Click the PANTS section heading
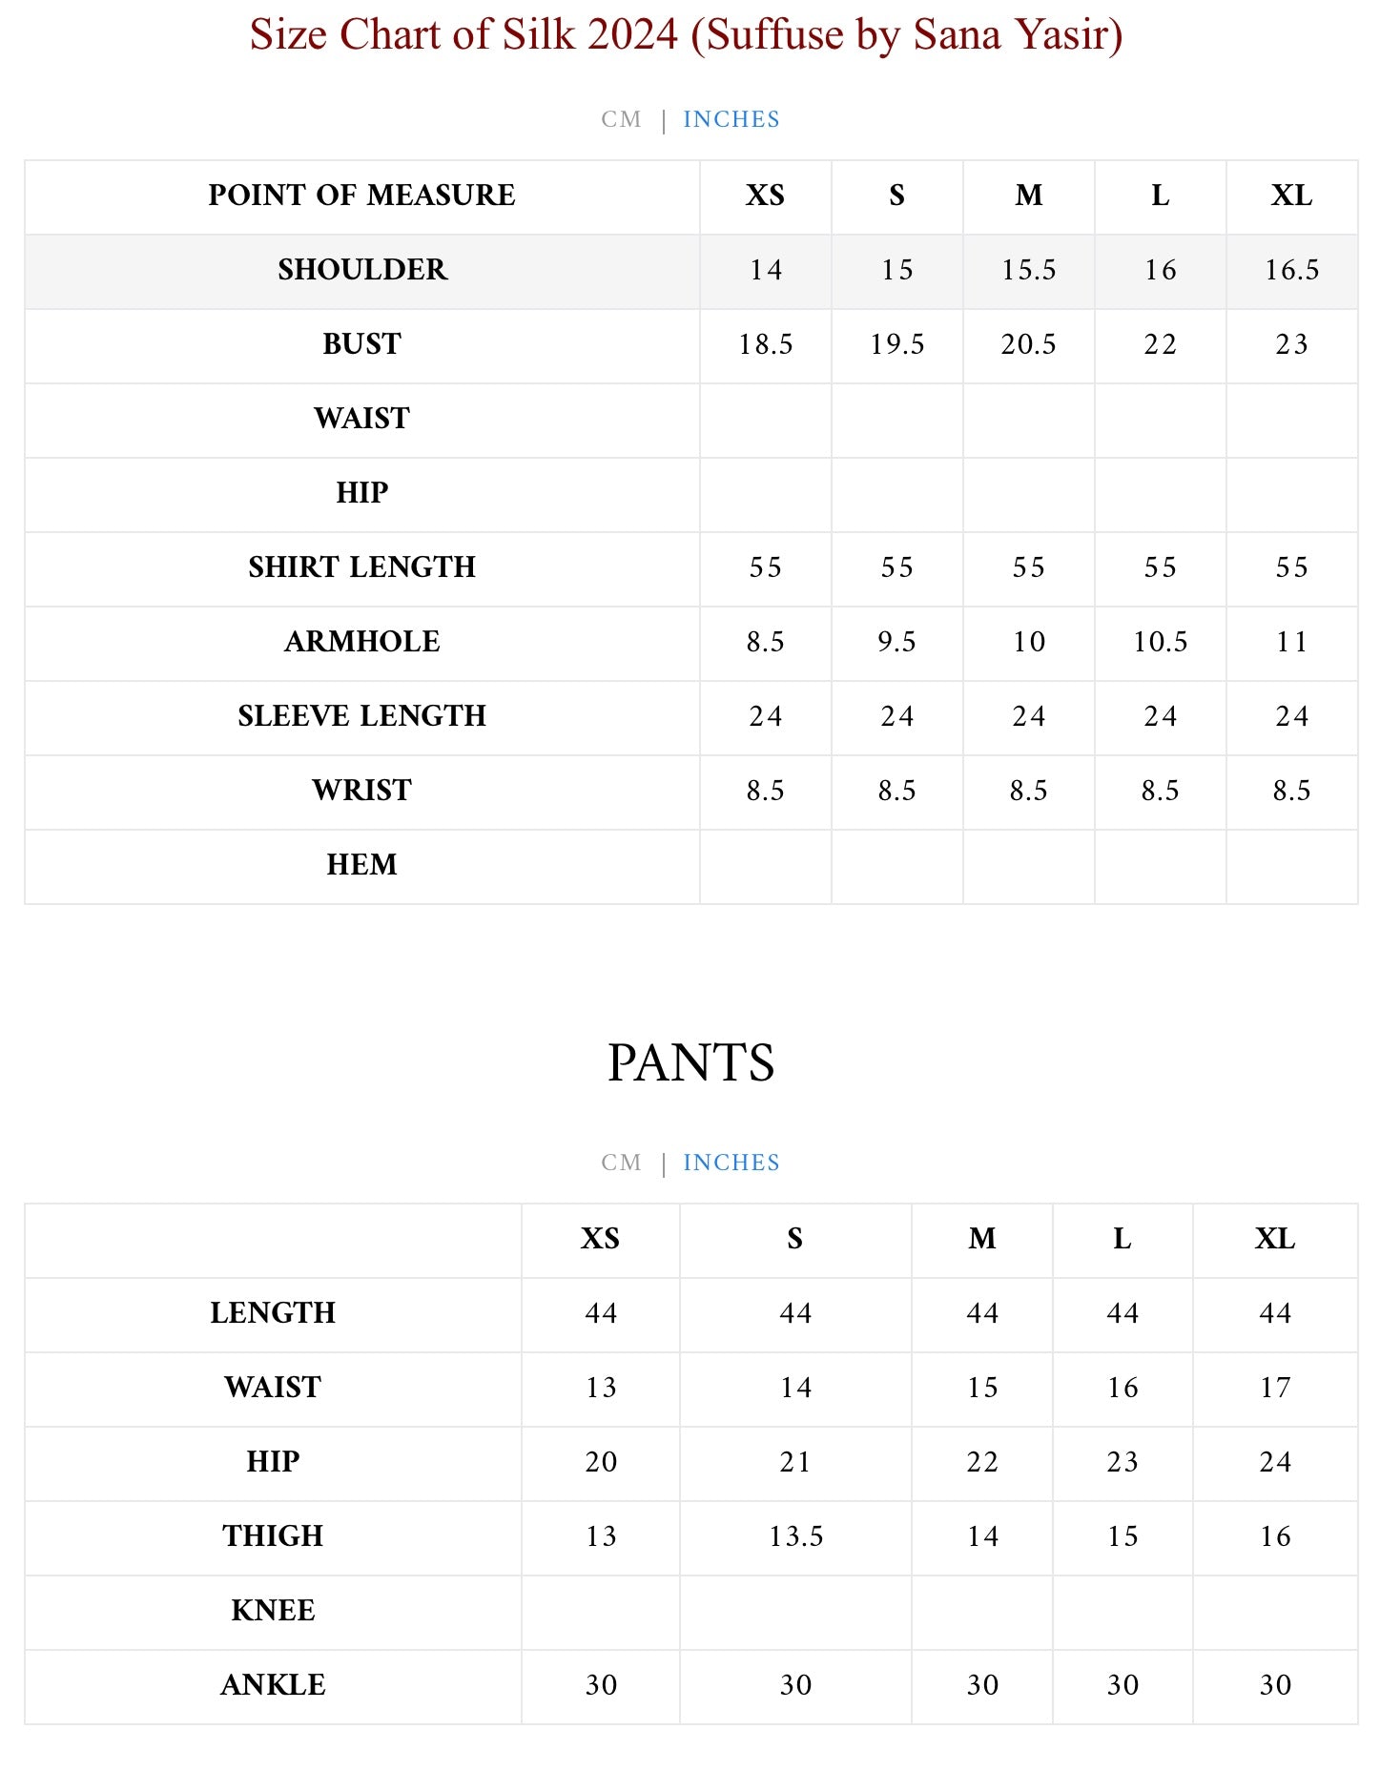Viewport: 1380px width, 1771px height. (x=690, y=1062)
